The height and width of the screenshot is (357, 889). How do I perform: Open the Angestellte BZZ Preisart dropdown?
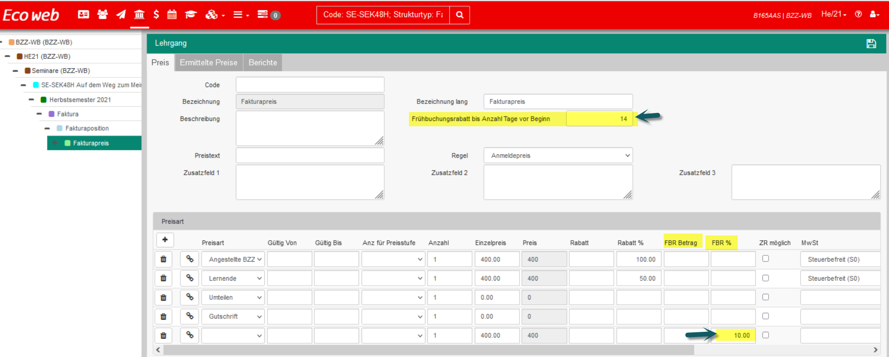pyautogui.click(x=233, y=259)
